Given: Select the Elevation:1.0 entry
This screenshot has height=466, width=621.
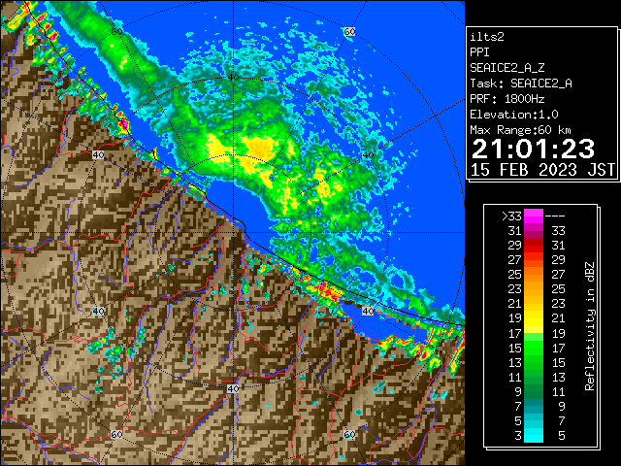Looking at the screenshot, I should 514,115.
